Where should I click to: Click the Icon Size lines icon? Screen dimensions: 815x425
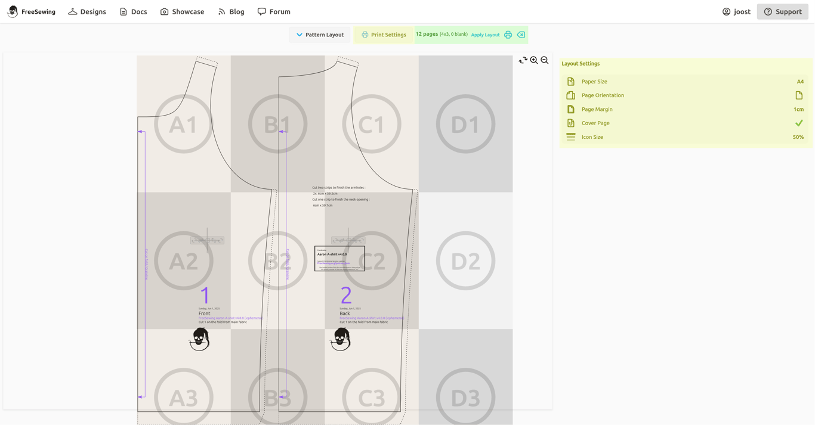(570, 137)
